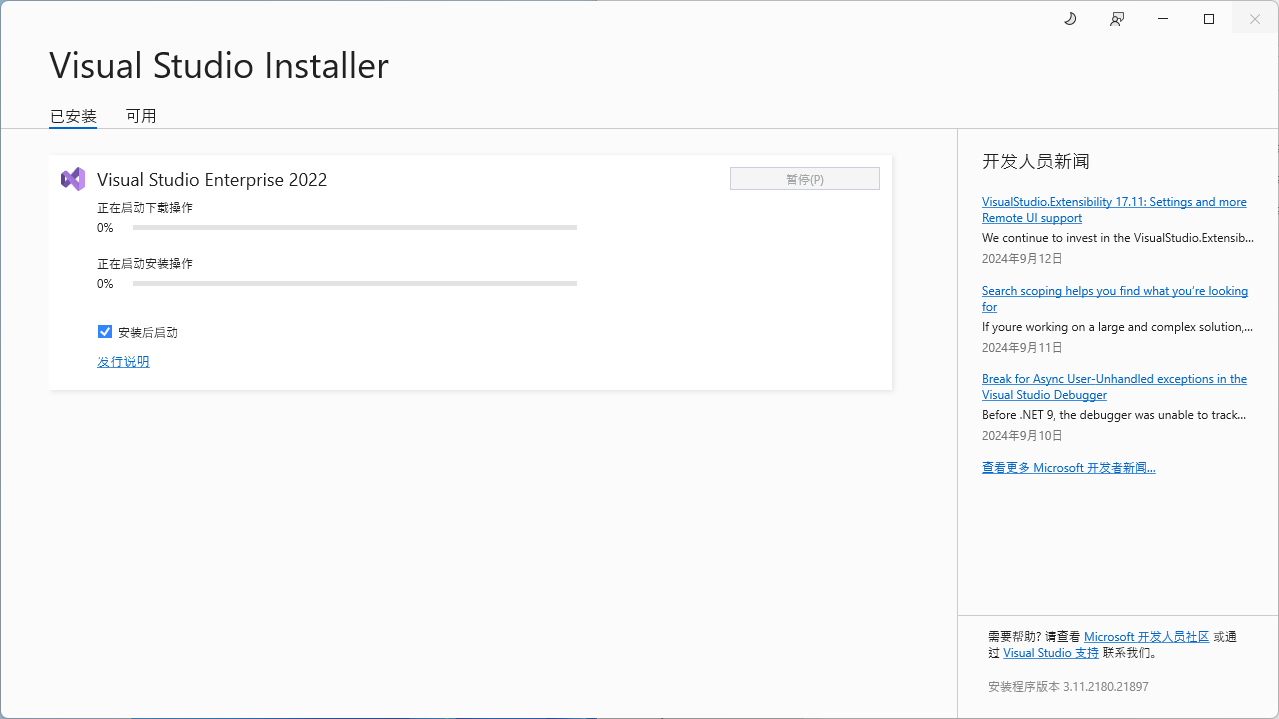Click the install progress bar

355,284
